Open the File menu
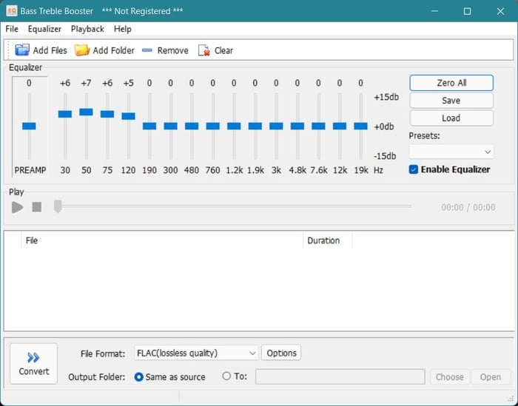Screen dimensions: 518x406 pos(12,29)
